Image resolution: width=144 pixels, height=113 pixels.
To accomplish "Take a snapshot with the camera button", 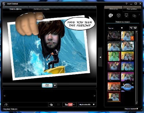I will [x=47, y=85].
